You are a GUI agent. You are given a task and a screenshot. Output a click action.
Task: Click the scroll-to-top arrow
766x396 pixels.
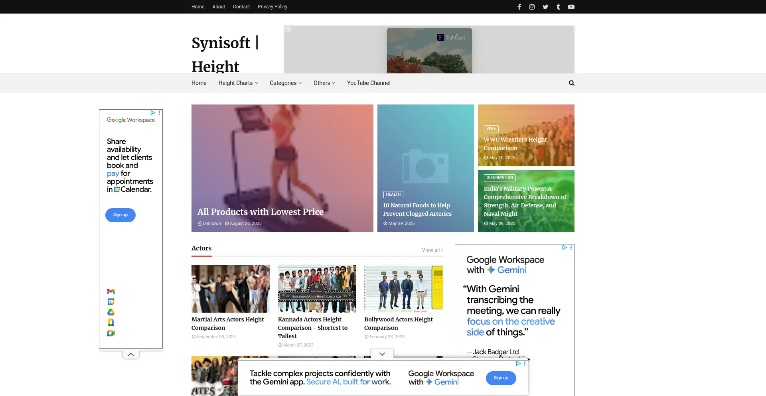(x=130, y=354)
